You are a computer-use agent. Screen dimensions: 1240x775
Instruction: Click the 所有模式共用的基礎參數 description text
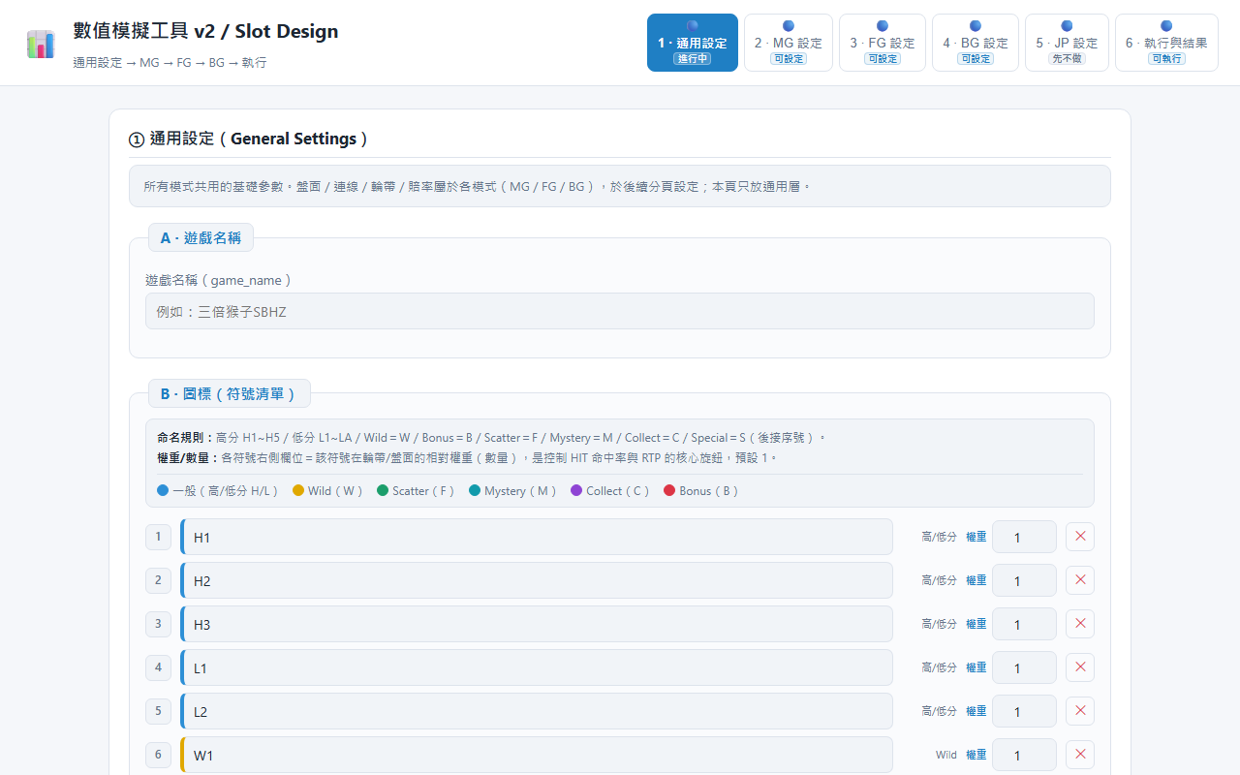pos(477,186)
